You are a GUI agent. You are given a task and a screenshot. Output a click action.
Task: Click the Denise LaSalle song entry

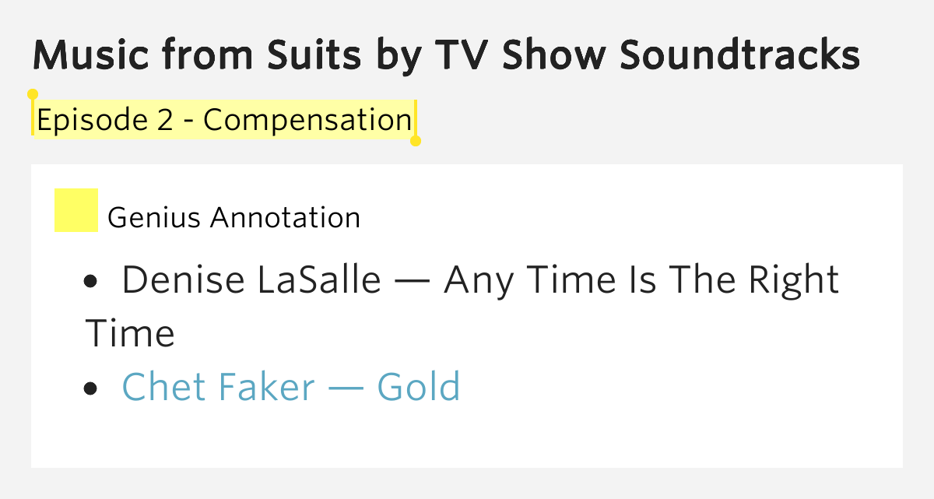[462, 306]
